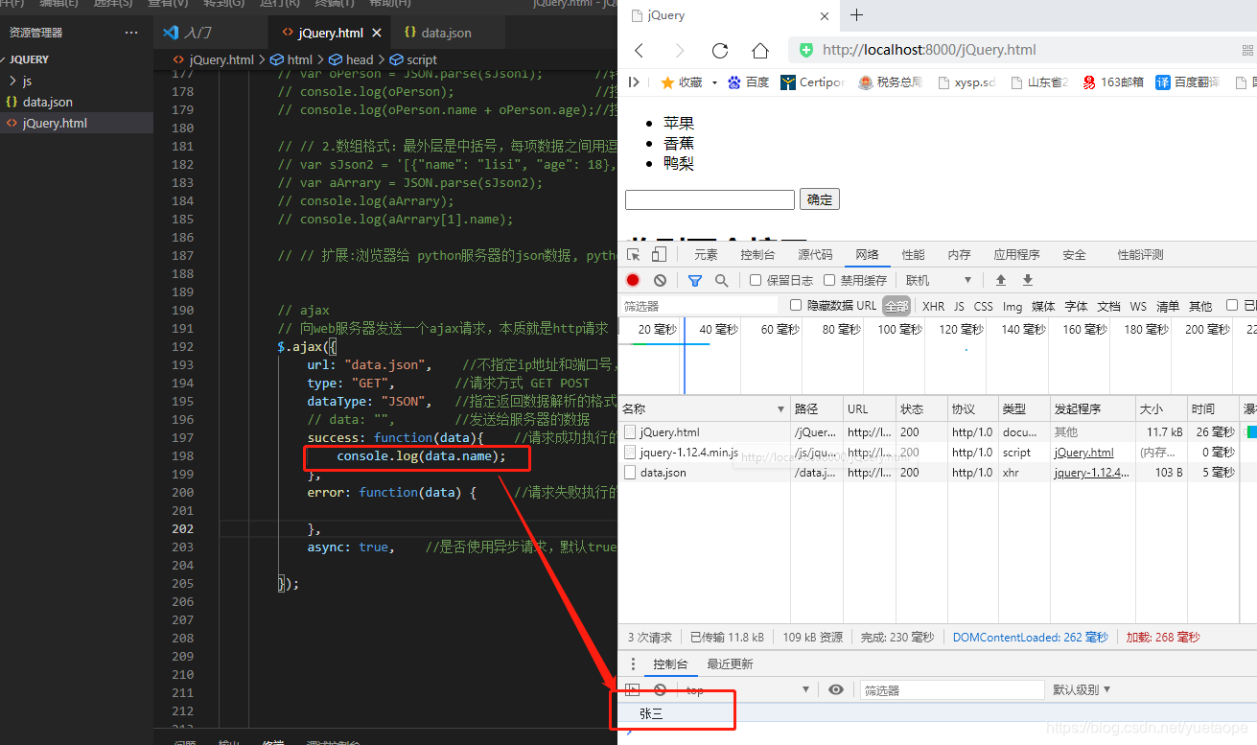Open the 联机 throttling dropdown
This screenshot has height=745, width=1257.
pos(939,280)
